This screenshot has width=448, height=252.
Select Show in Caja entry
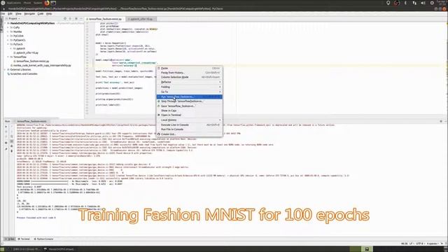point(190,111)
